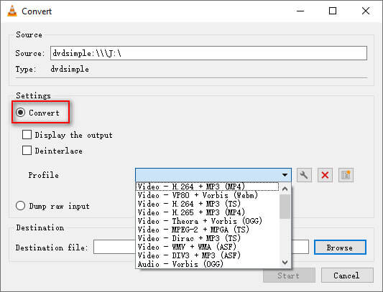Screen dimensions: 383x292
Task: Click the Browse button
Action: click(x=340, y=248)
